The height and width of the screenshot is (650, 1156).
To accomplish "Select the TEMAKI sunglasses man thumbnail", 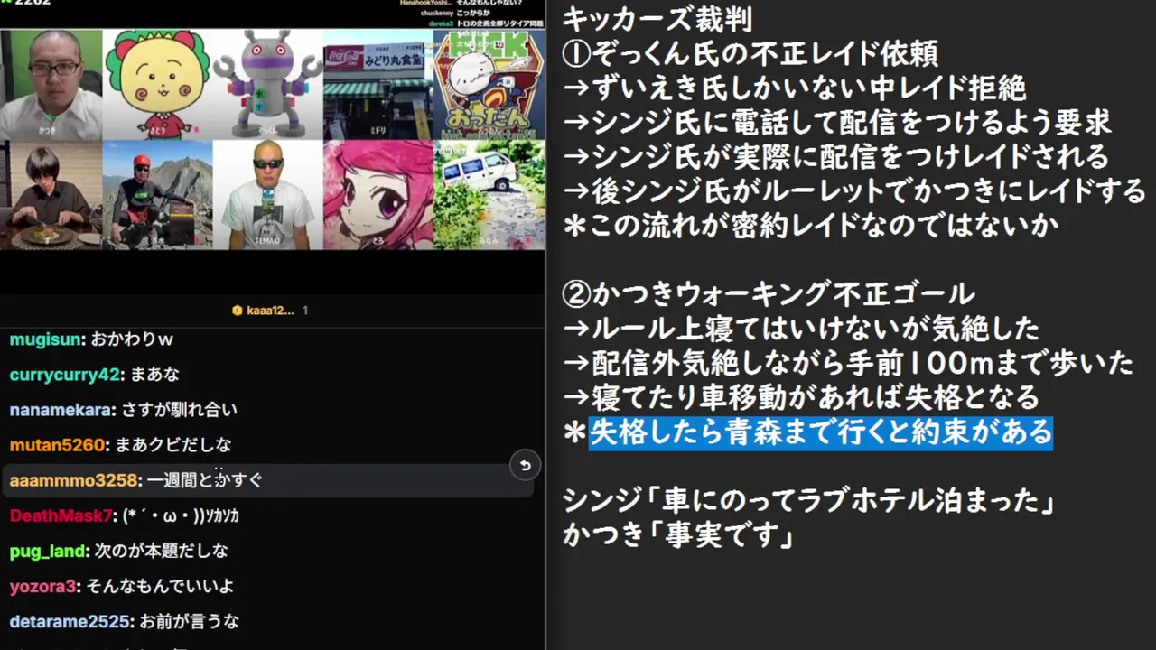I will [x=267, y=195].
